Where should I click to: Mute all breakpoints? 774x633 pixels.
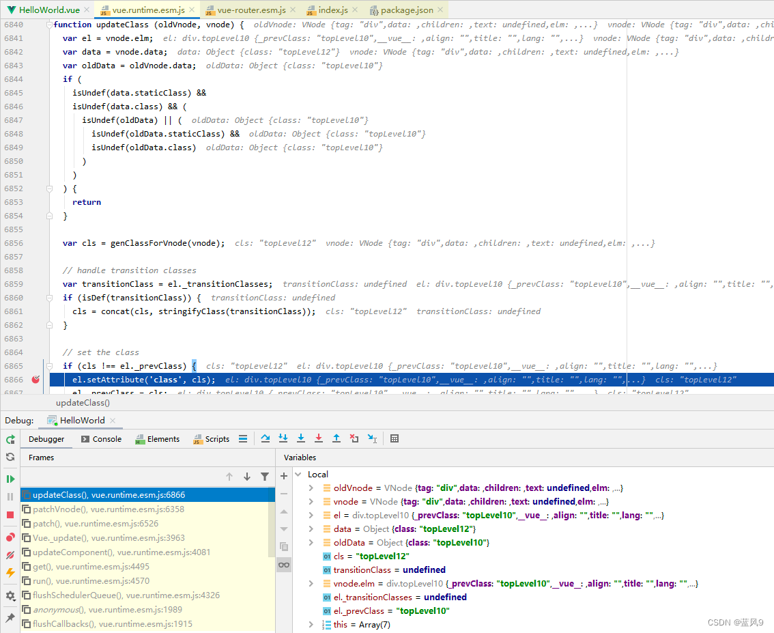10,555
